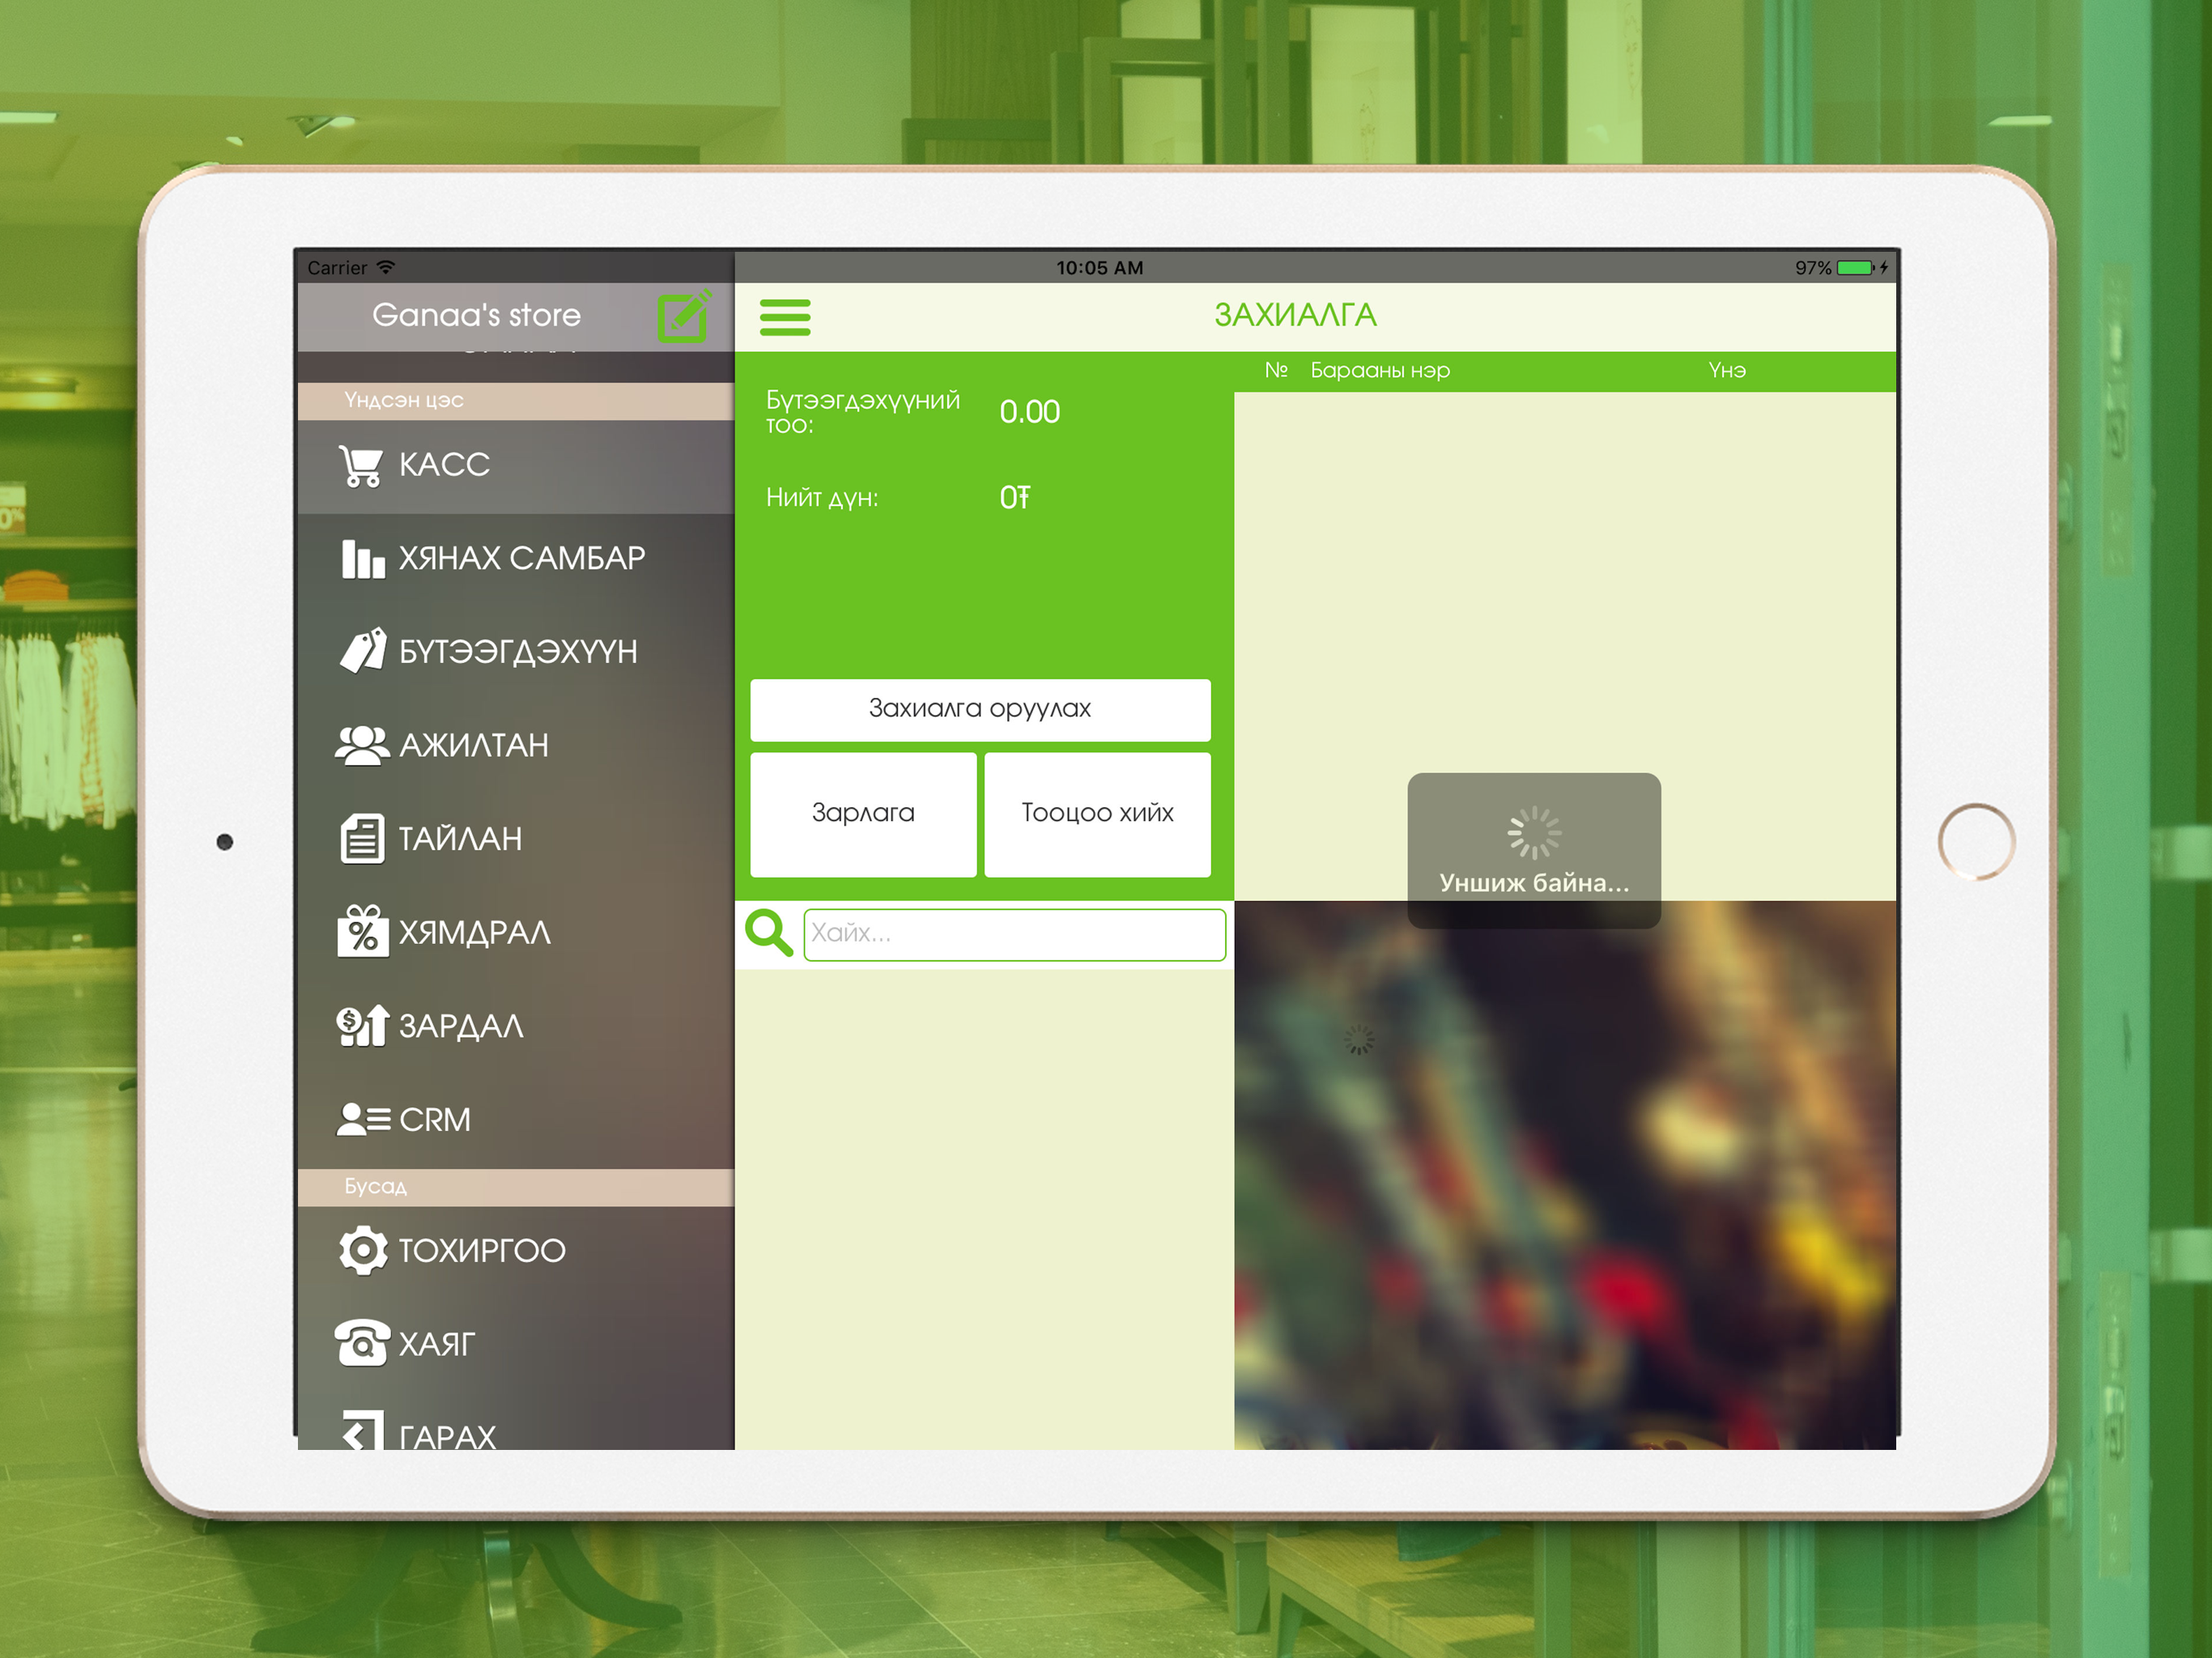Image resolution: width=2212 pixels, height=1658 pixels.
Task: Click the Уншиж байна loading indicator
Action: [1534, 850]
